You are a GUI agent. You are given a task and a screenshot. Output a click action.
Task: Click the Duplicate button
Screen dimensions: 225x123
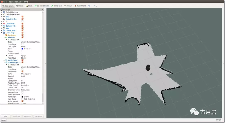coord(16,116)
